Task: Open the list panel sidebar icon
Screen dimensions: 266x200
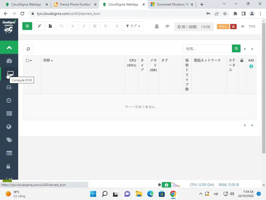Action: coord(9,153)
